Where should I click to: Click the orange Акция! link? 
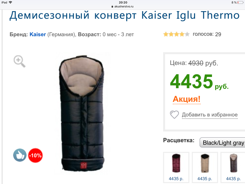tap(186, 99)
